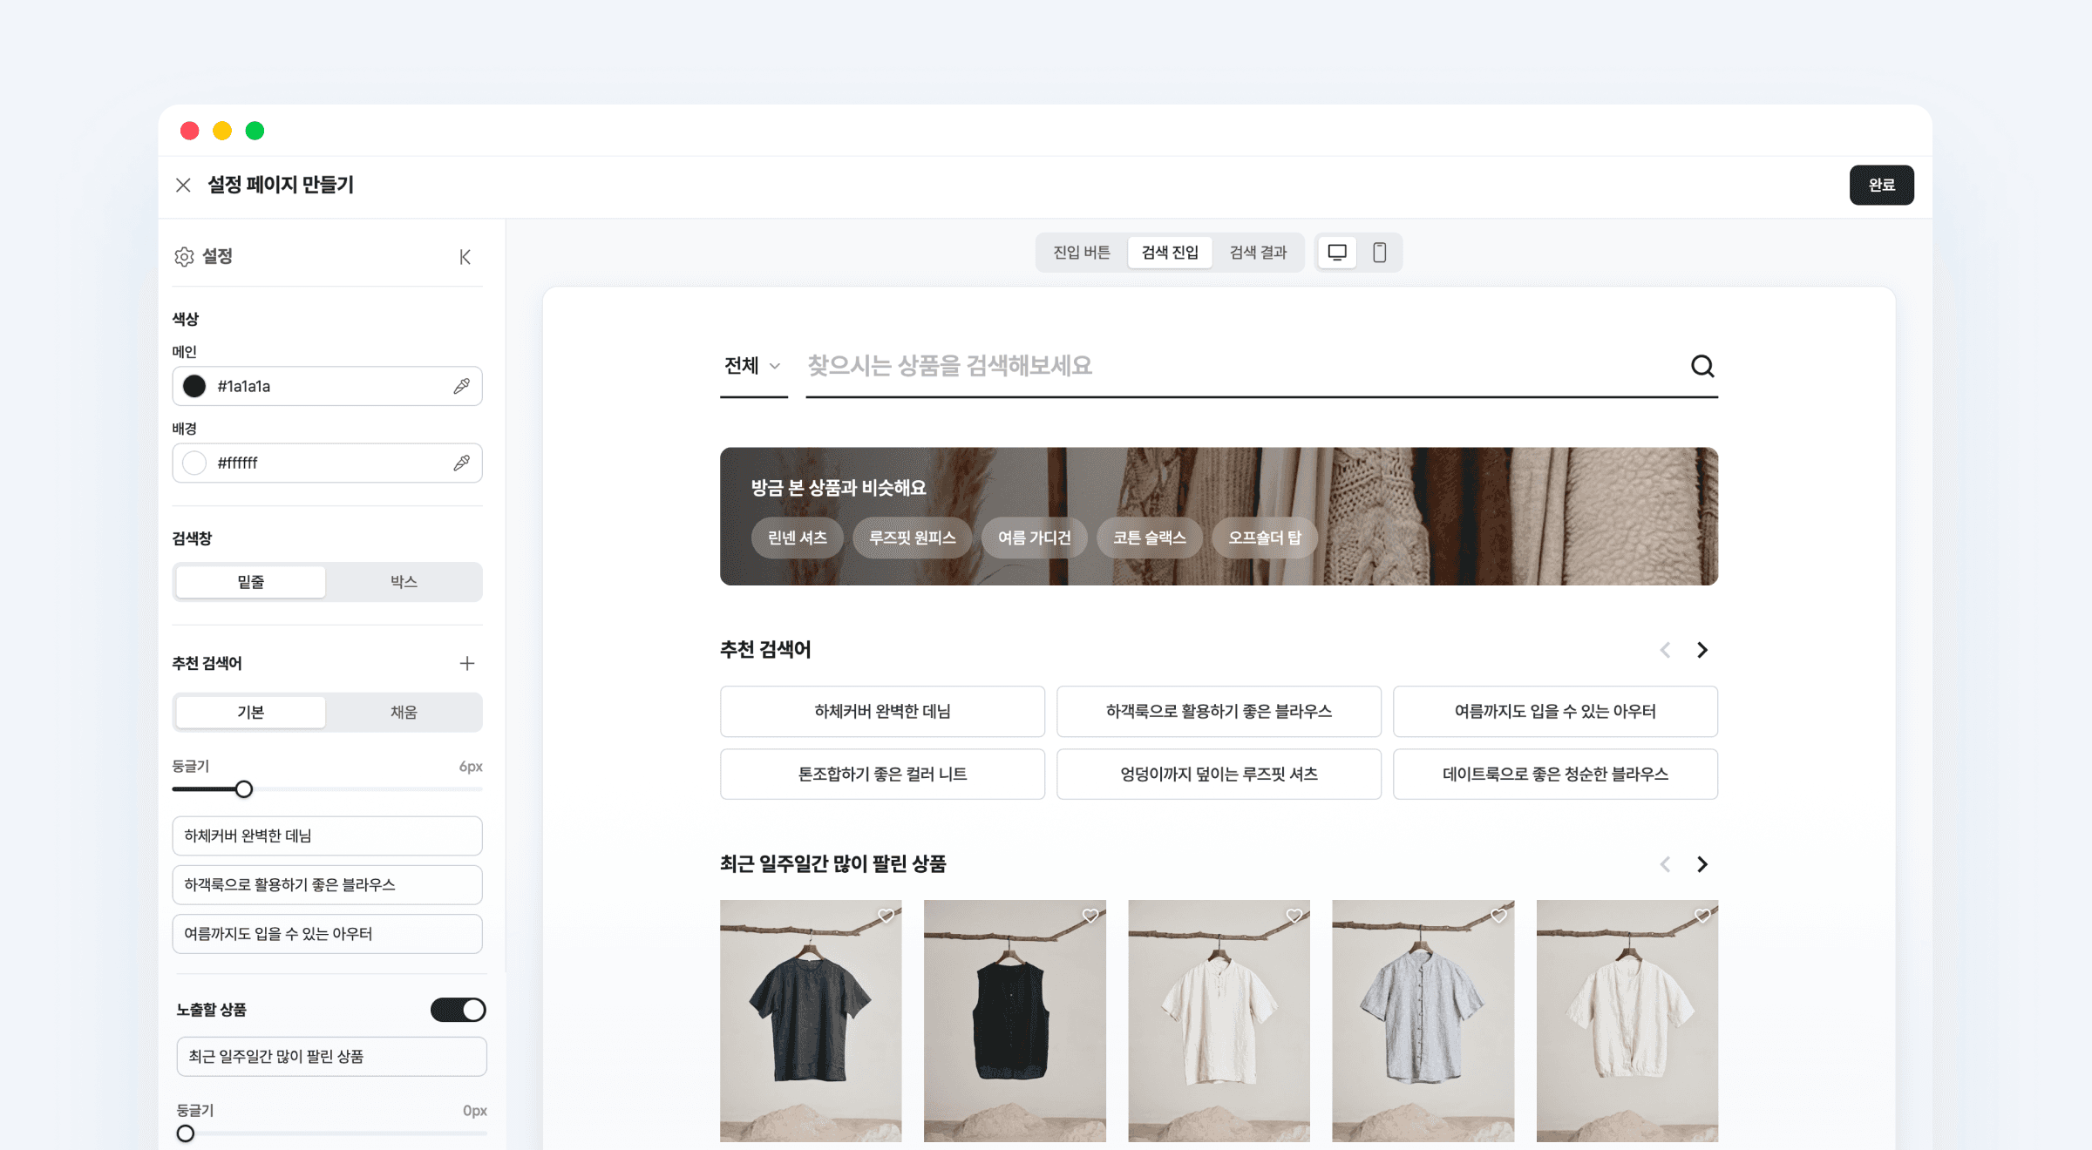The height and width of the screenshot is (1150, 2092).
Task: Click the 완료 button
Action: 1881,185
